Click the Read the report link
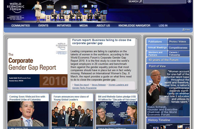The height and width of the screenshot is (129, 197). coord(81,85)
